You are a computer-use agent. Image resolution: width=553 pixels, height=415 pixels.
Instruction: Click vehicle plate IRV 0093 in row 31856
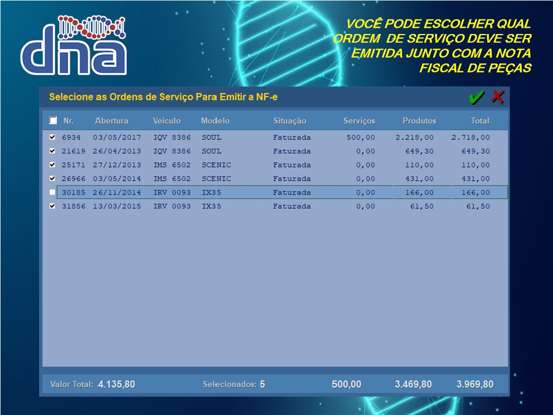172,206
